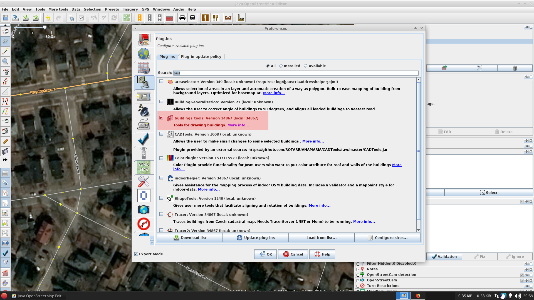
Task: Open the Imagery menu
Action: click(130, 9)
